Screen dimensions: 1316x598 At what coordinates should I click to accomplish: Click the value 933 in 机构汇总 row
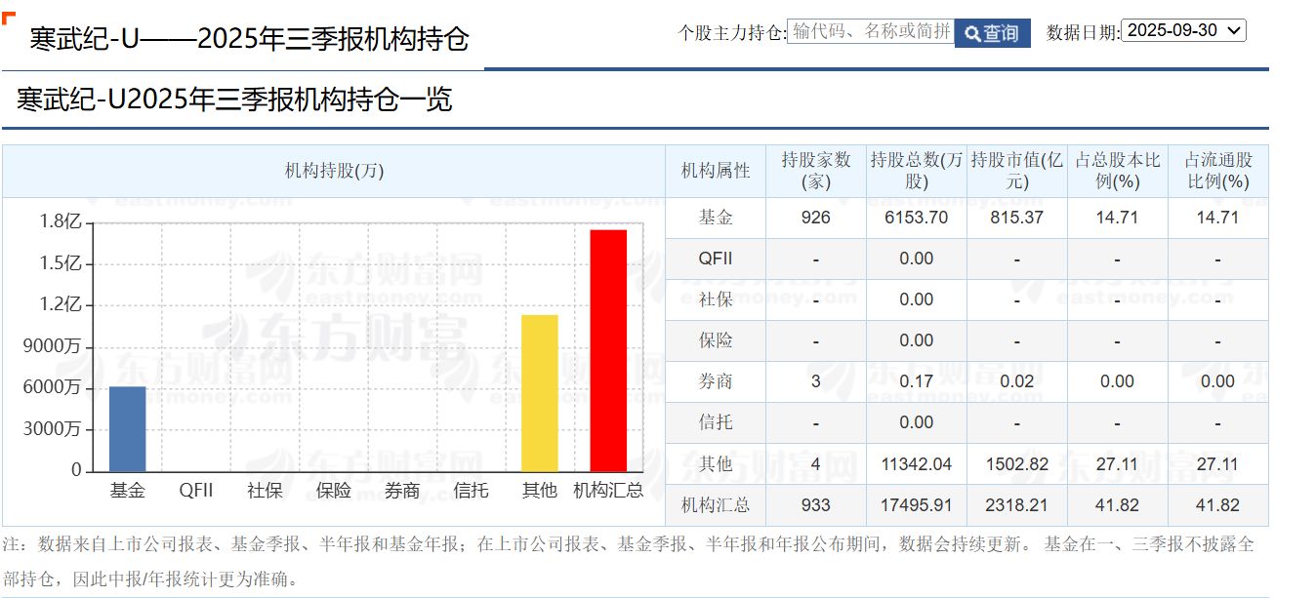click(816, 504)
